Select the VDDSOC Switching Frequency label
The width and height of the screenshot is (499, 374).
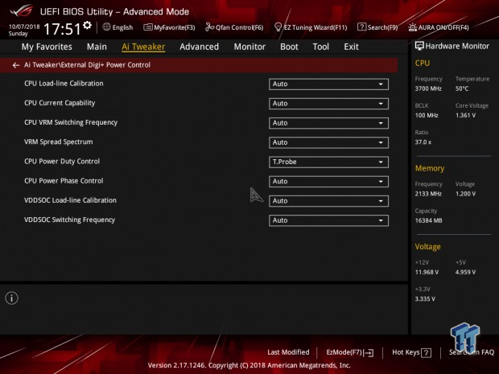click(69, 220)
